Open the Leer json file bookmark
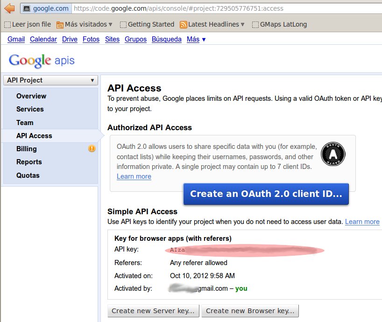The image size is (382, 322). pyautogui.click(x=28, y=24)
